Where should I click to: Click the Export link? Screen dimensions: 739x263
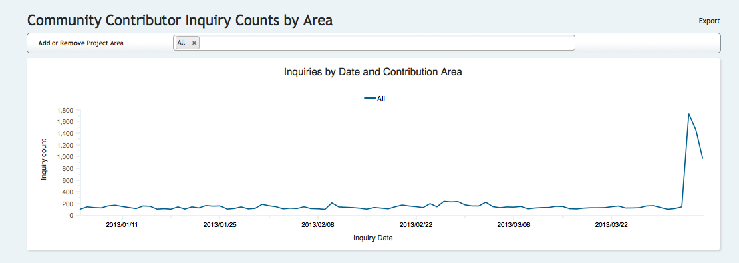(709, 21)
